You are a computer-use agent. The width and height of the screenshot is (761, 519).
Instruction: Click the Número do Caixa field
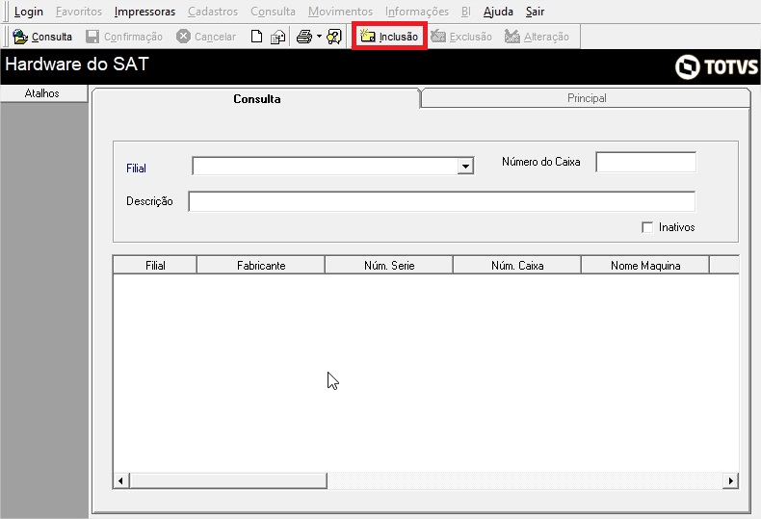coord(645,162)
